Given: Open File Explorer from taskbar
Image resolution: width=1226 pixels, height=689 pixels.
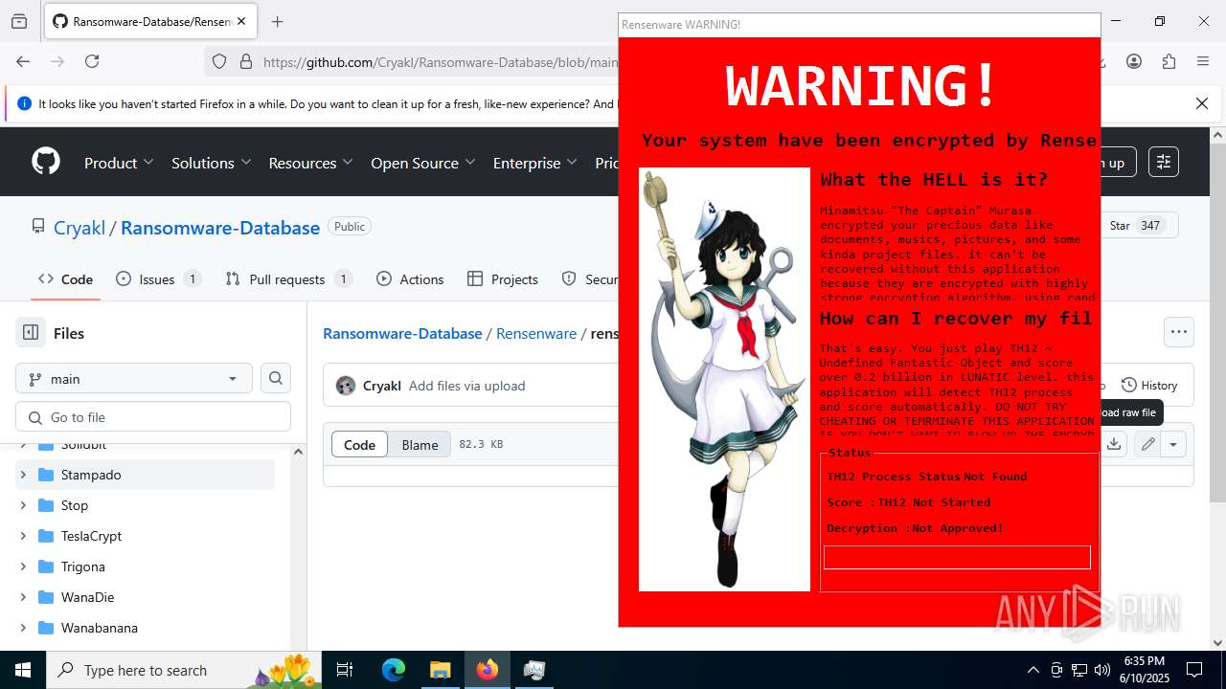Looking at the screenshot, I should coord(440,670).
